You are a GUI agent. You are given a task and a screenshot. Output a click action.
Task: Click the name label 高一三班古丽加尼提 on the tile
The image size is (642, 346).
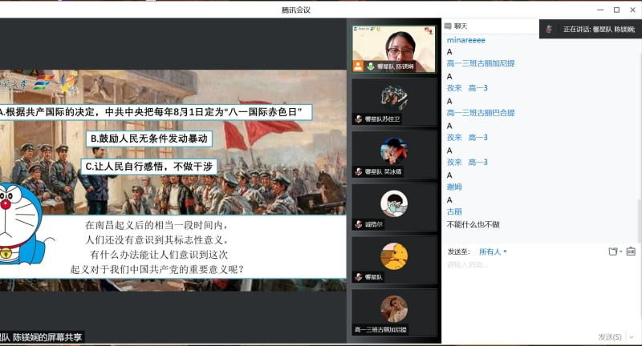pos(380,330)
